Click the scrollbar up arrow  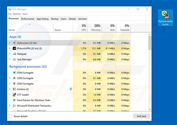150,34
